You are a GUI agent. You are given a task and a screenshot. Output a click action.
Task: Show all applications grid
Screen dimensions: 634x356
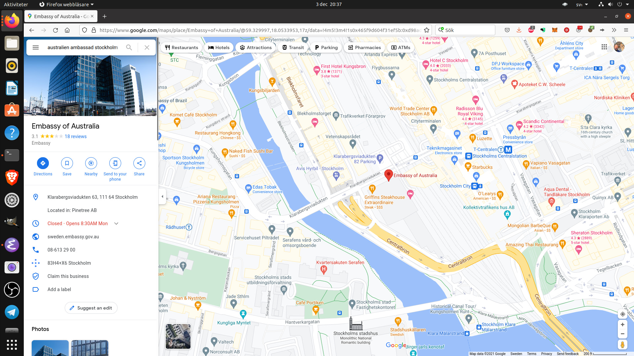[x=12, y=345]
